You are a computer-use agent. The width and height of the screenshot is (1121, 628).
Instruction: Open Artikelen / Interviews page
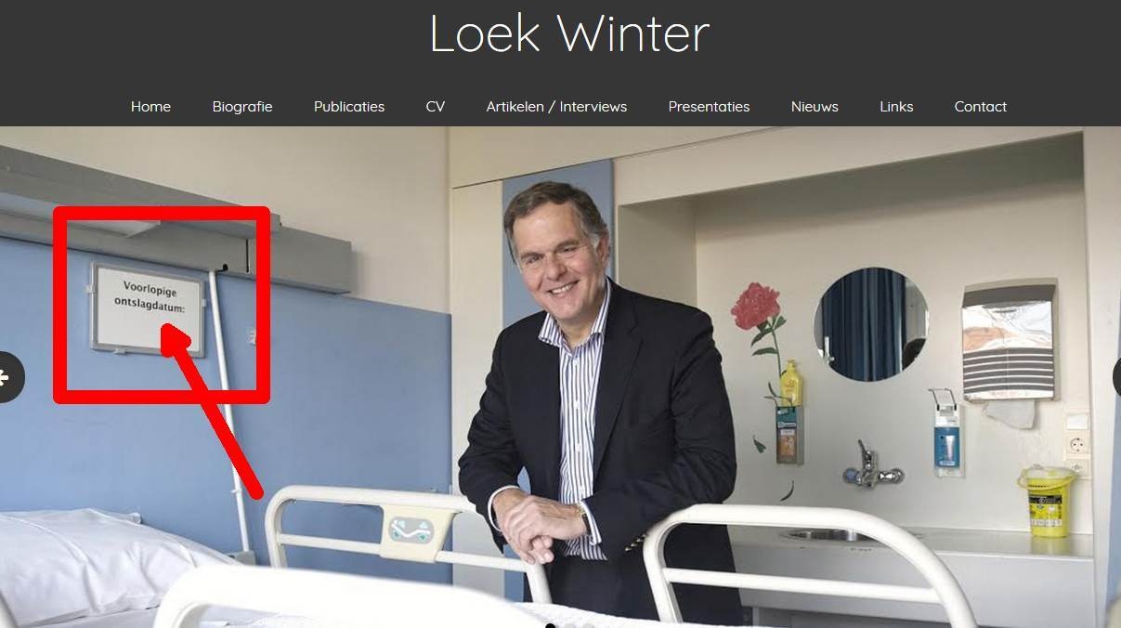[x=556, y=107]
